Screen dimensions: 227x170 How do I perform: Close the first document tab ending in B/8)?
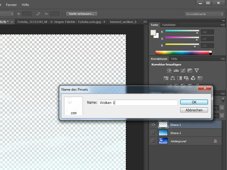click(12, 22)
